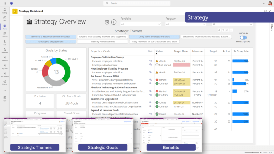This screenshot has height=154, width=274.
Task: Open the app launcher grid icon
Action: tap(5, 3)
